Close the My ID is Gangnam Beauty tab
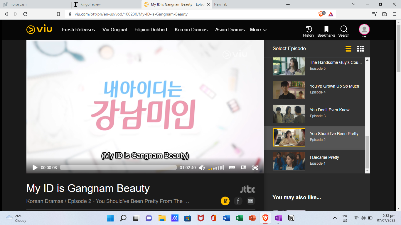The height and width of the screenshot is (225, 401). (x=208, y=4)
